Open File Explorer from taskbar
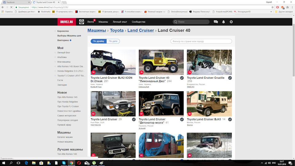This screenshot has width=295, height=166. click(x=34, y=163)
